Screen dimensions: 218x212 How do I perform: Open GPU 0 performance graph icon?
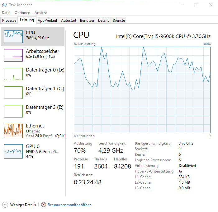coord(13,151)
